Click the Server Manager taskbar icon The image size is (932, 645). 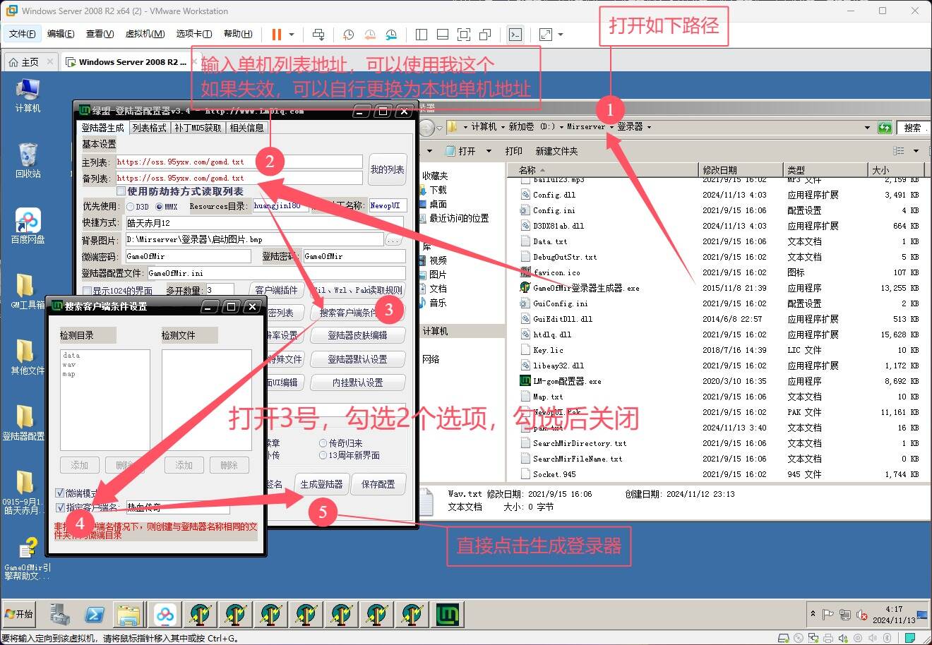pyautogui.click(x=60, y=615)
